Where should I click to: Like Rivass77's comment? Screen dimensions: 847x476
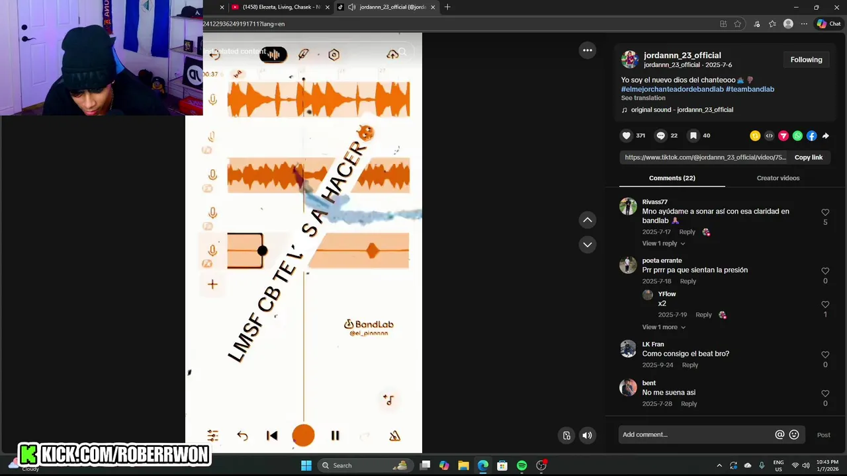click(825, 212)
